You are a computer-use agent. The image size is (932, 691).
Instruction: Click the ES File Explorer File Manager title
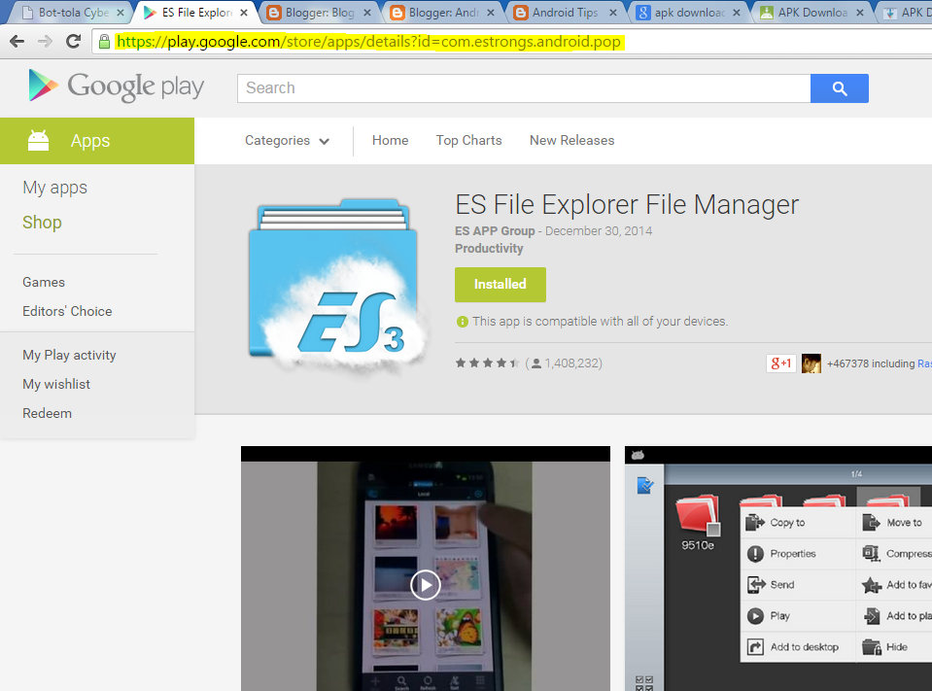click(627, 204)
